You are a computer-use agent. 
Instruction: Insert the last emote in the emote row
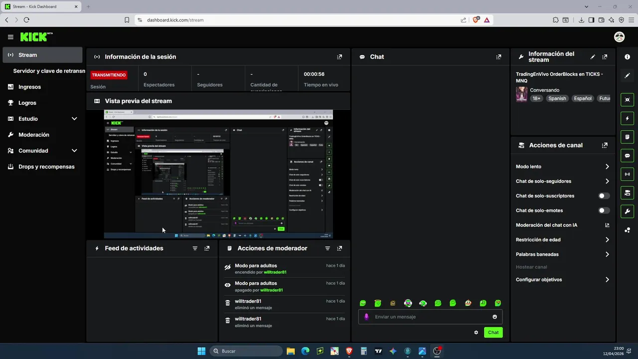(x=498, y=303)
